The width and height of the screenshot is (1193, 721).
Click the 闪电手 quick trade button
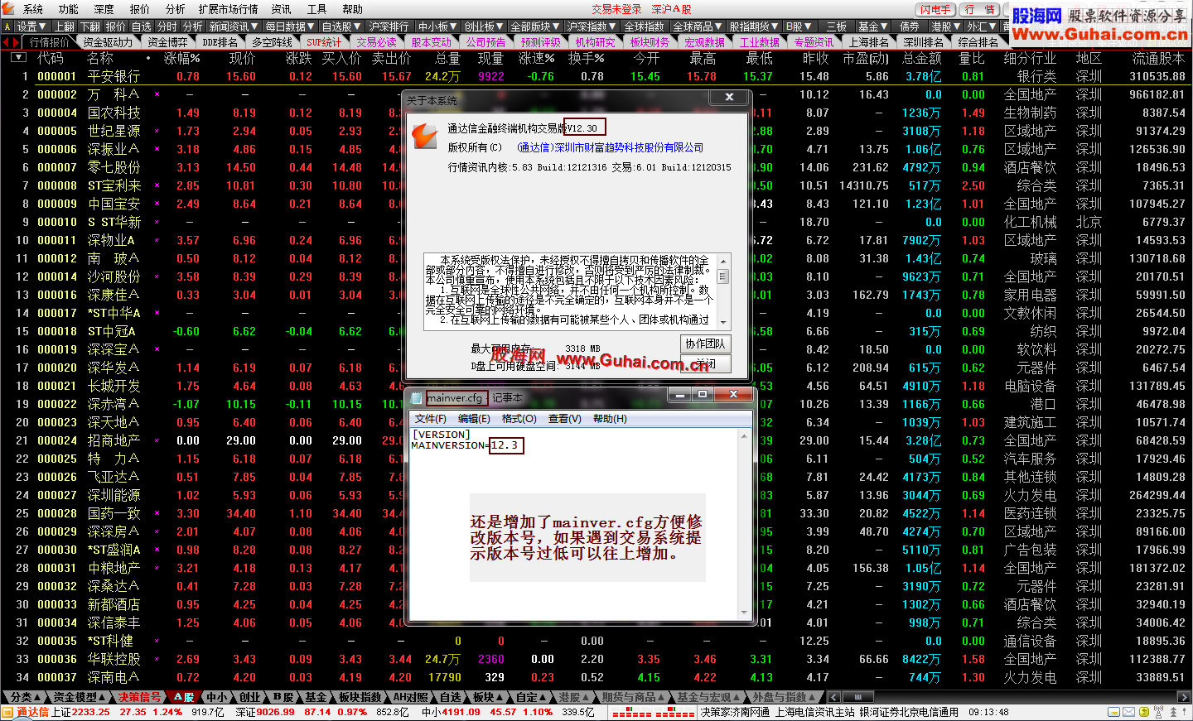point(935,9)
